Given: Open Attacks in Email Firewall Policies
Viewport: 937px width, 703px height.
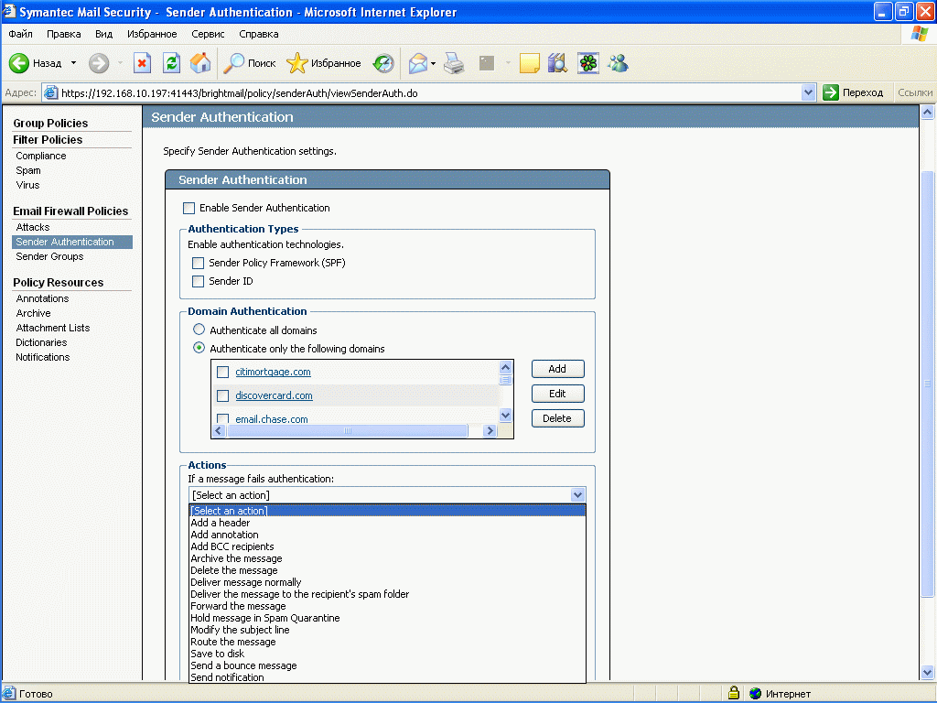Looking at the screenshot, I should coord(33,227).
